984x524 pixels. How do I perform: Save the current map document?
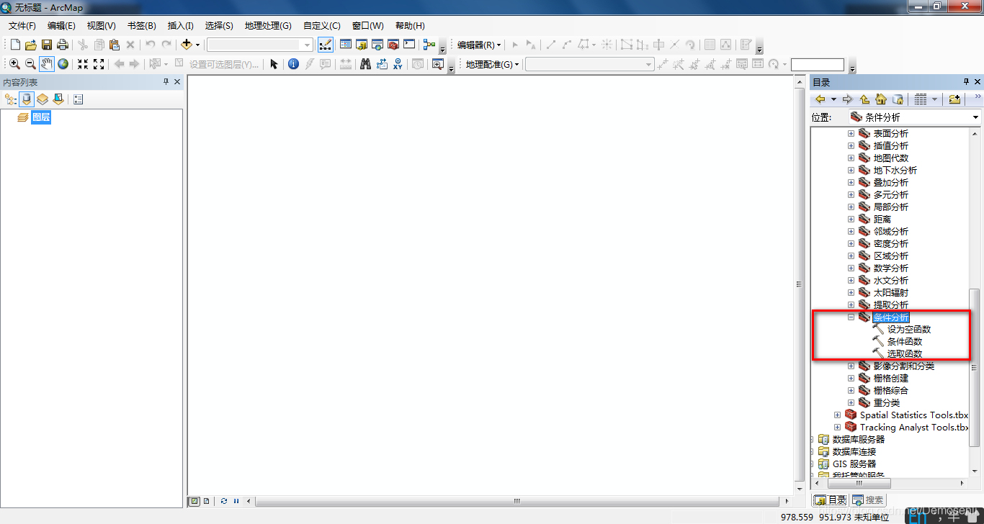47,45
